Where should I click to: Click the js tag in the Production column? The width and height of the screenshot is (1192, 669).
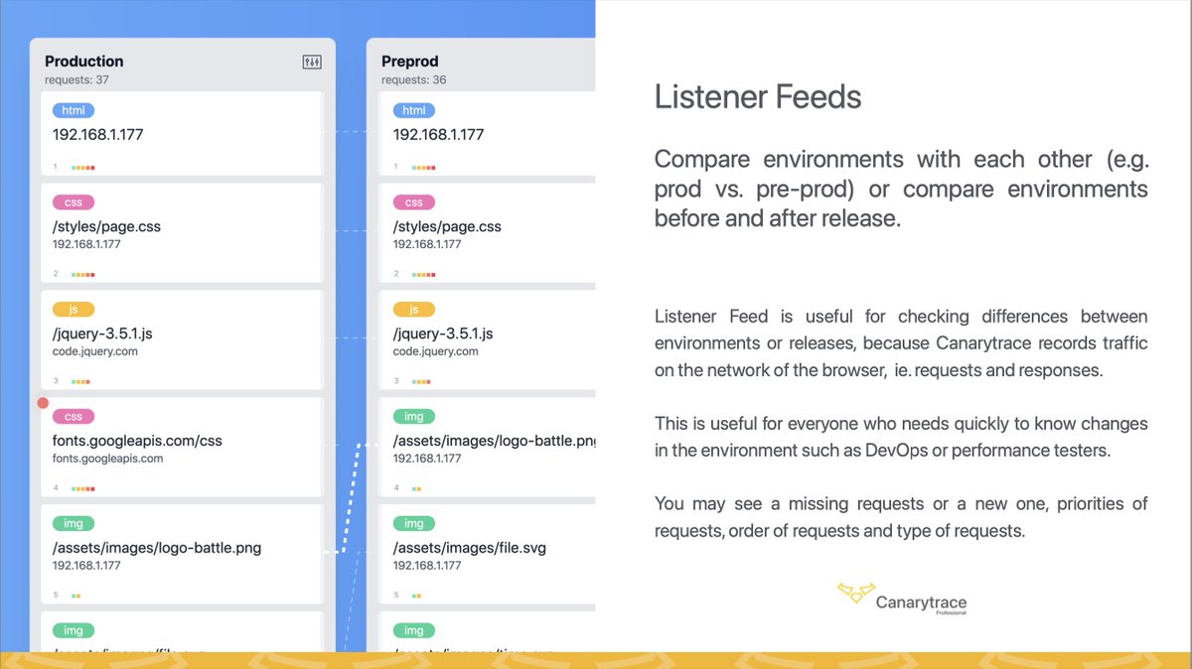[74, 310]
